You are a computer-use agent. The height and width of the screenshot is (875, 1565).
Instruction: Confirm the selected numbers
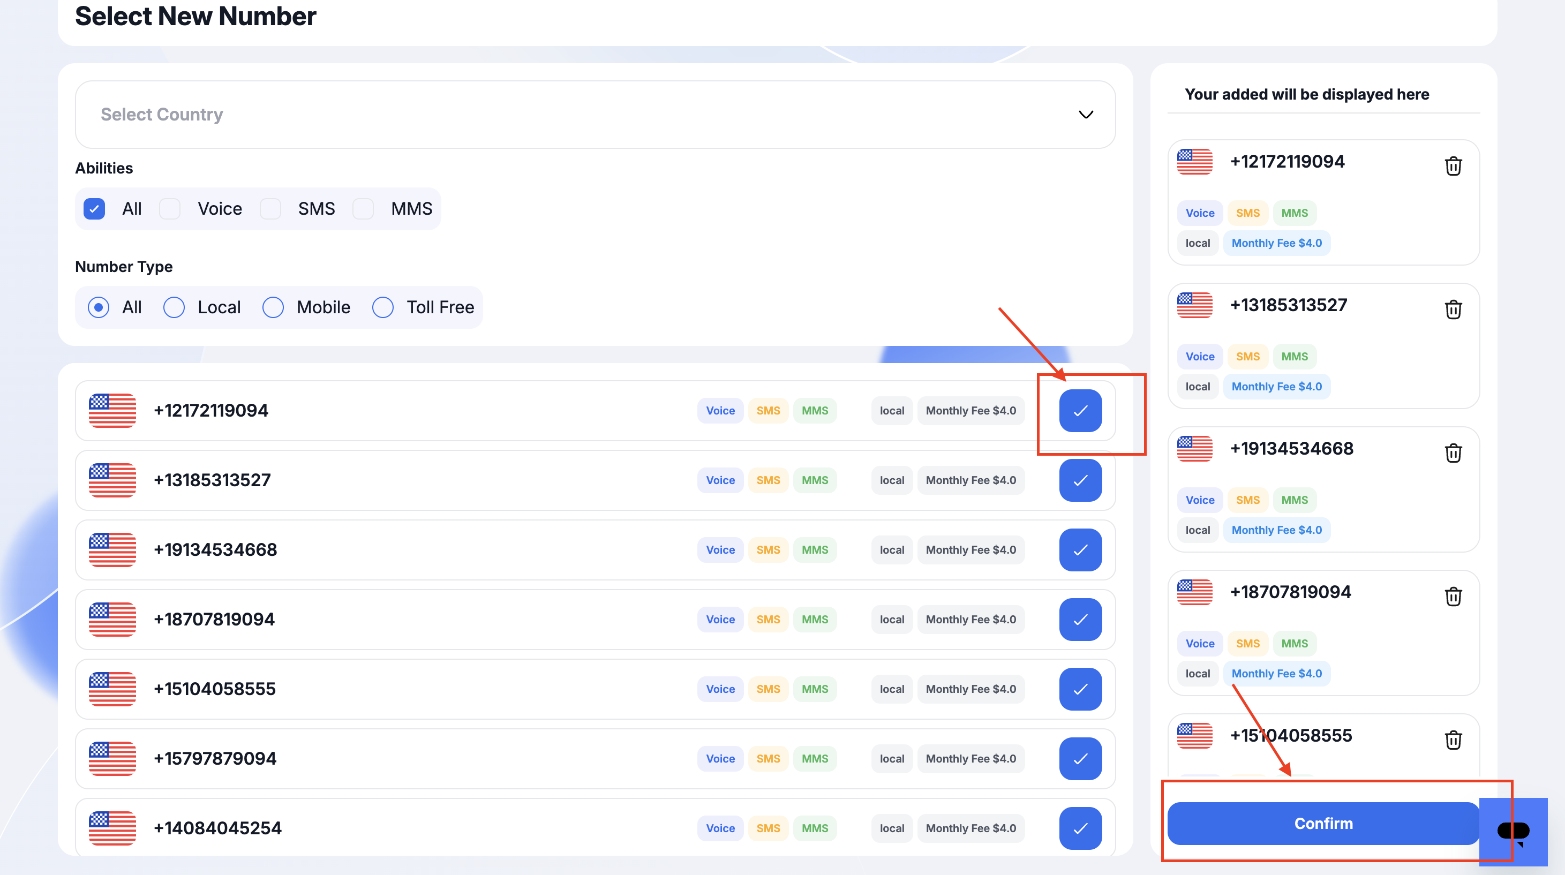[1323, 824]
